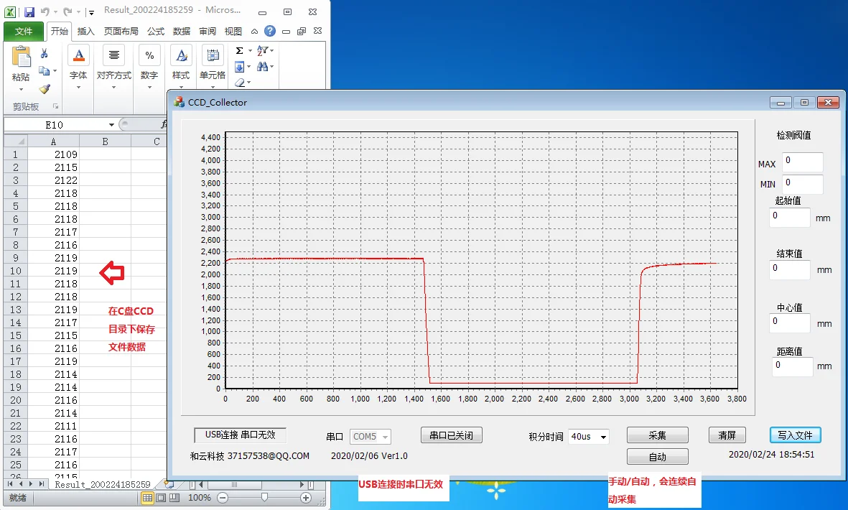Open the Fill dropdown in the ribbon

tap(239, 66)
